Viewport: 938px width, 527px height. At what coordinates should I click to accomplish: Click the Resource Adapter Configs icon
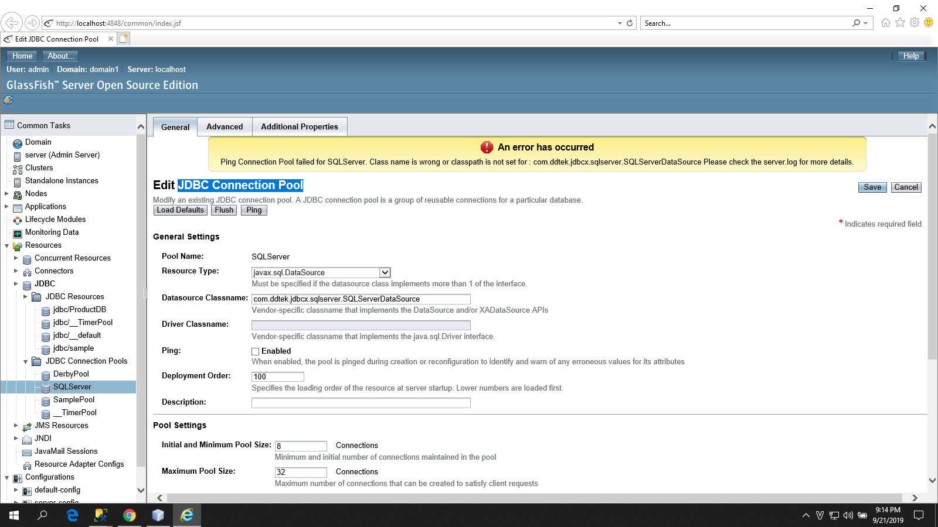point(27,465)
